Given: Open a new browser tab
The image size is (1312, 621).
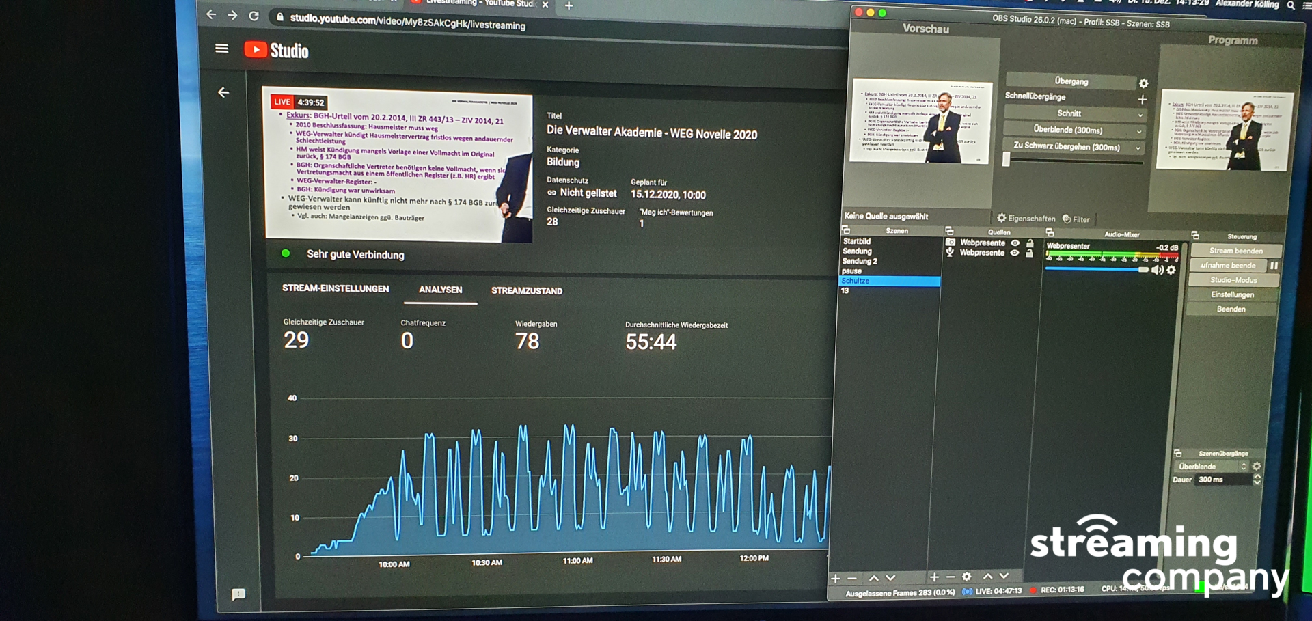Looking at the screenshot, I should tap(569, 5).
